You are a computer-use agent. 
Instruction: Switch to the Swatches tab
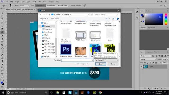(149, 11)
